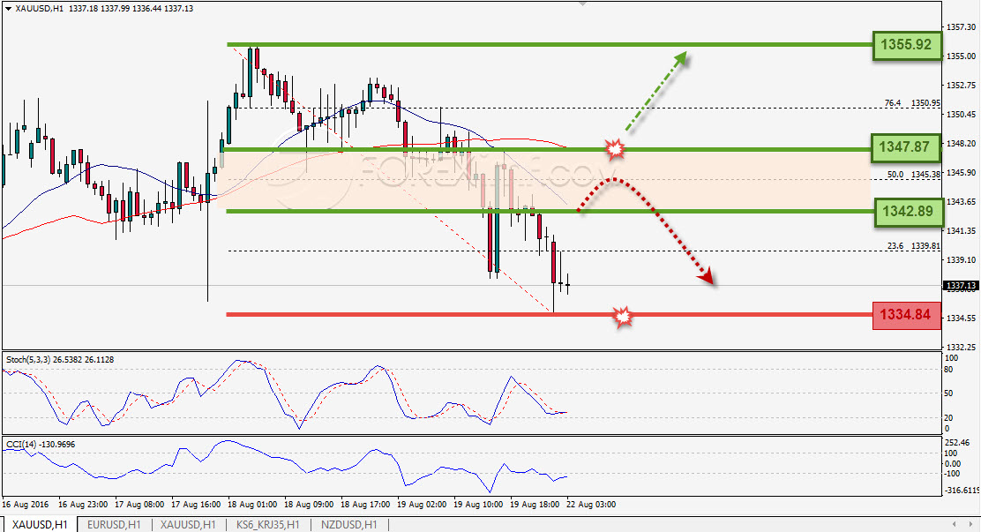Click the 76.4 1350.95 Fibonacci level label
Image resolution: width=981 pixels, height=532 pixels.
coord(912,103)
